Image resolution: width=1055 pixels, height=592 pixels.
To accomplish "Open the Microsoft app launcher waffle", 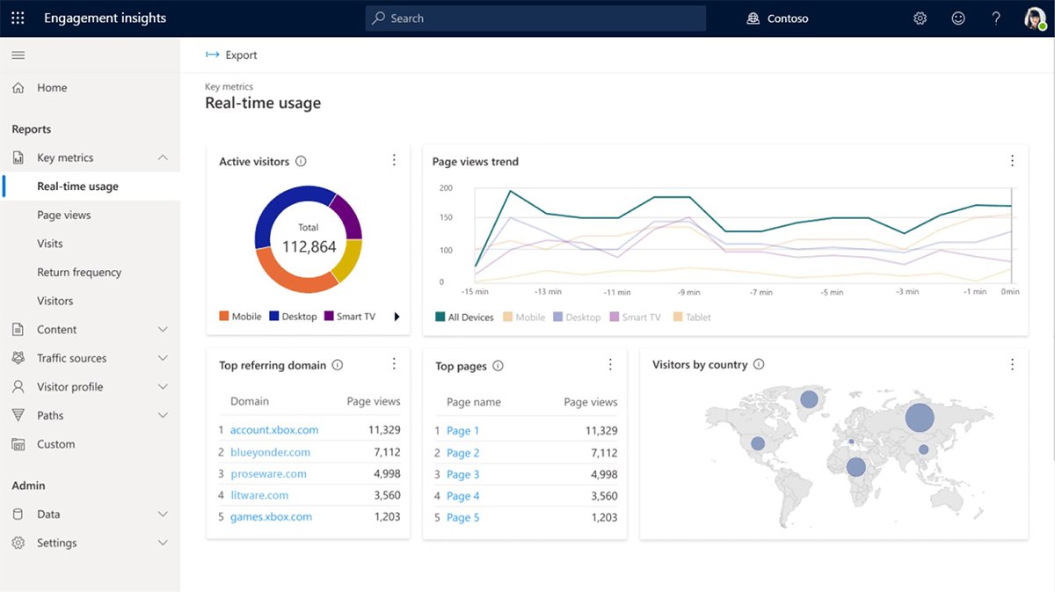I will click(18, 18).
